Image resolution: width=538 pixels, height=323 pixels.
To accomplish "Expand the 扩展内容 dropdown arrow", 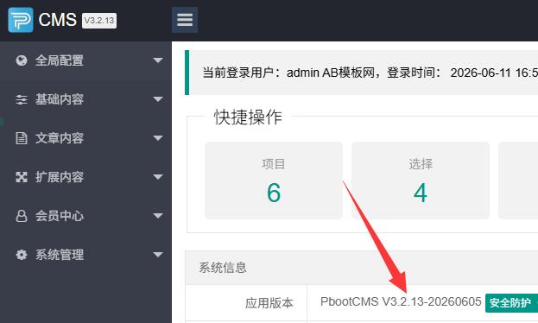I will 158,177.
